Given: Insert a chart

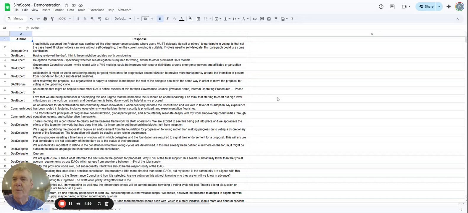Looking at the screenshot, I should pos(269,19).
